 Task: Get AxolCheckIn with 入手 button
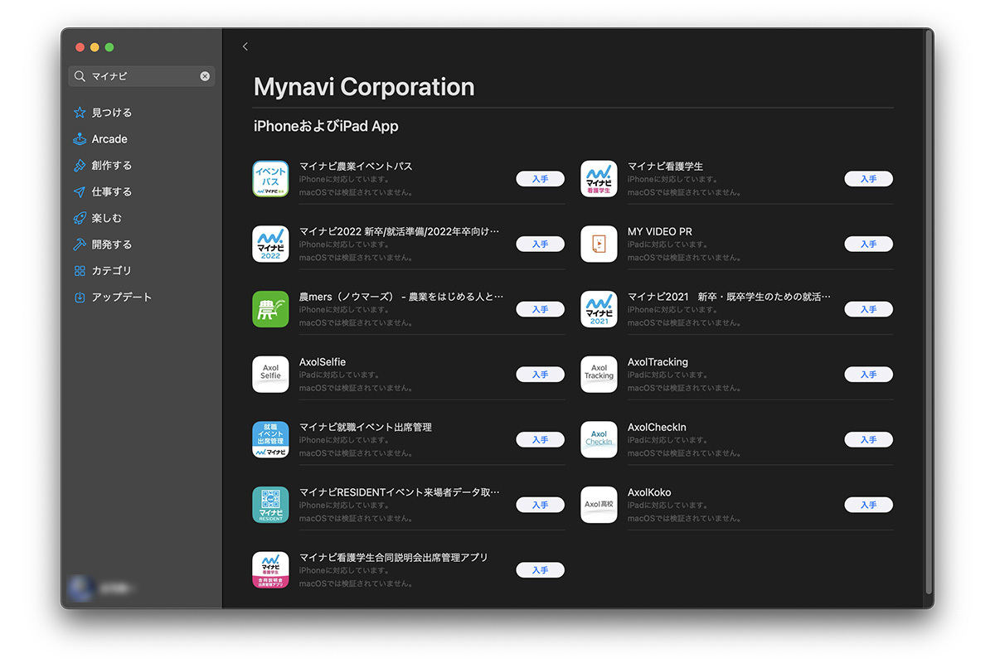coord(868,440)
